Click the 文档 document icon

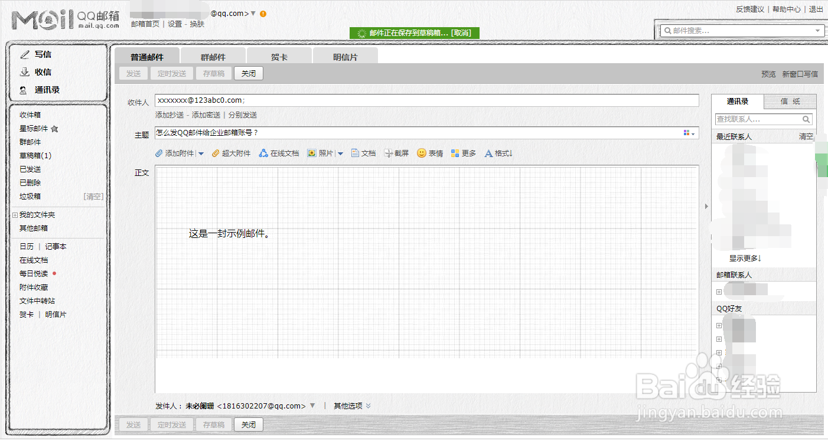point(355,153)
